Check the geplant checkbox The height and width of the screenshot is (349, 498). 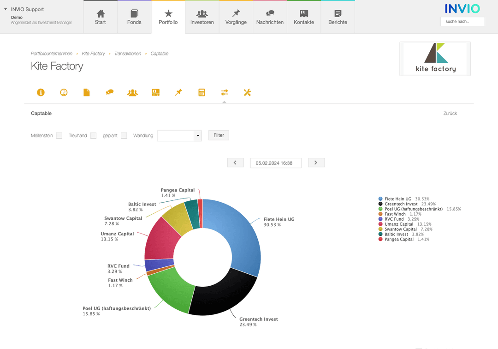click(124, 136)
